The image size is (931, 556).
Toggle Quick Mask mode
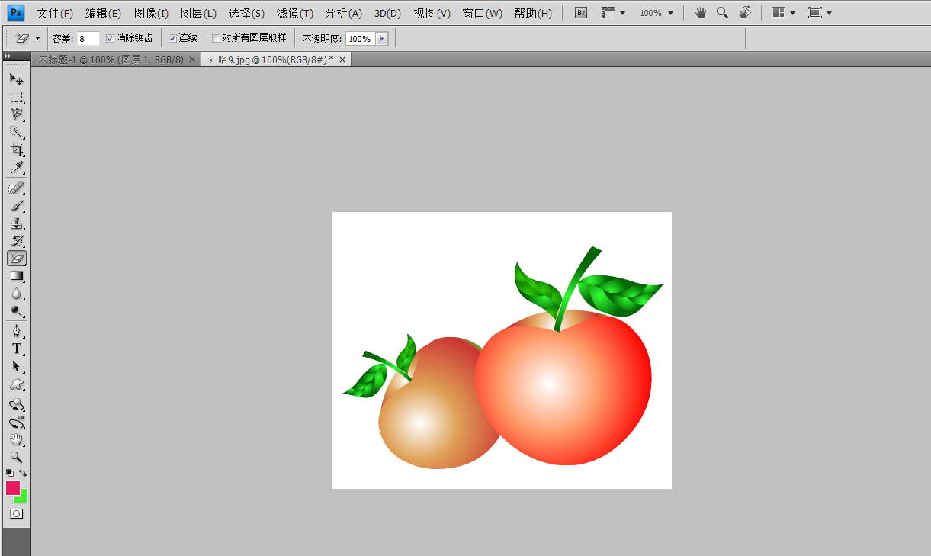[16, 514]
